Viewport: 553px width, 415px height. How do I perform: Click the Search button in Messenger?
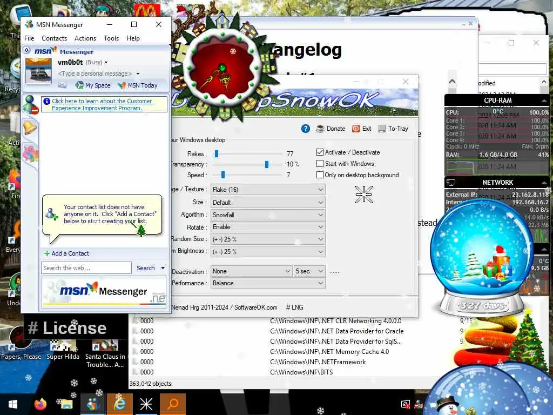click(146, 268)
